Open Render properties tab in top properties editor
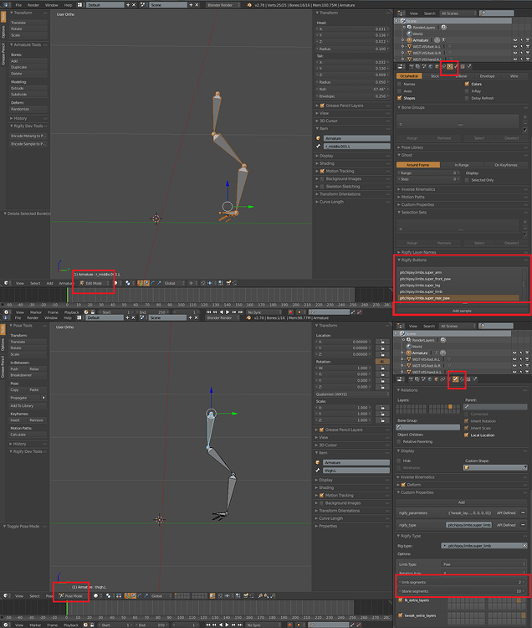Screen dimensions: 532x628 [x=412, y=66]
